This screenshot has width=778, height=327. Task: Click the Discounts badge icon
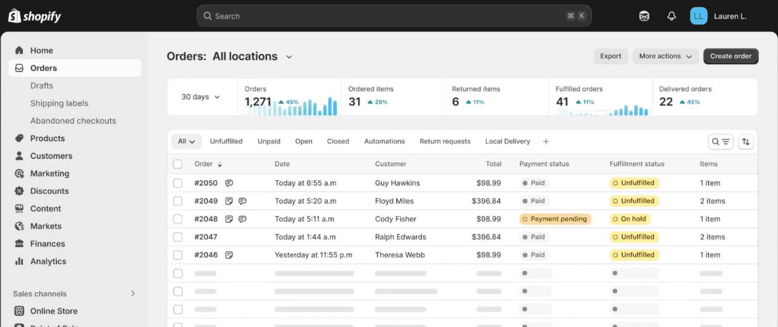19,191
